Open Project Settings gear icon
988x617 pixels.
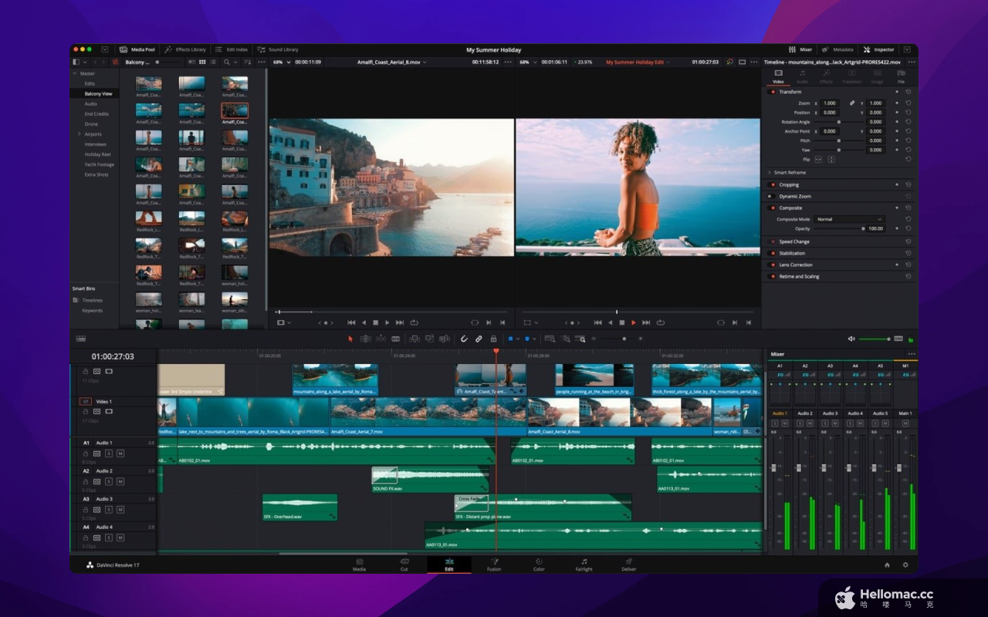click(x=905, y=565)
